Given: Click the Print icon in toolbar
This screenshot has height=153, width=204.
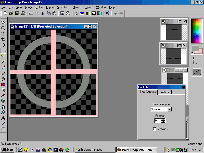Looking at the screenshot, I should point(23,13).
